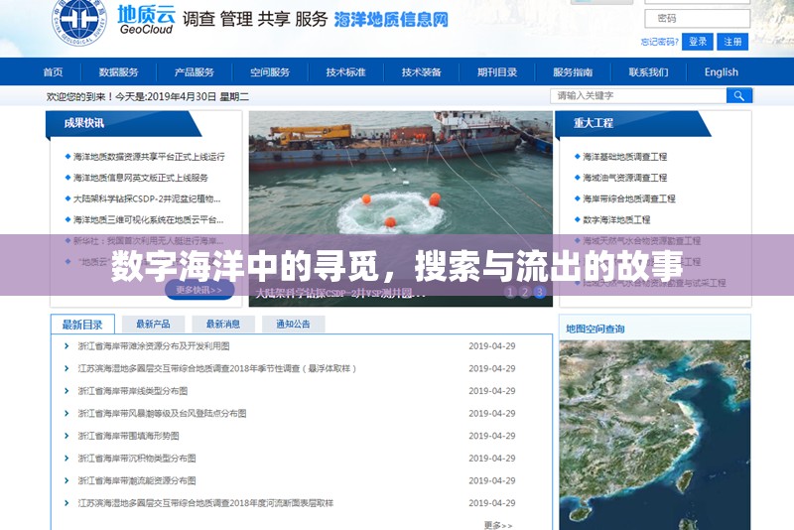Open 海洋地质信息网英文版正式上线服务 news
The width and height of the screenshot is (794, 530).
pos(141,178)
